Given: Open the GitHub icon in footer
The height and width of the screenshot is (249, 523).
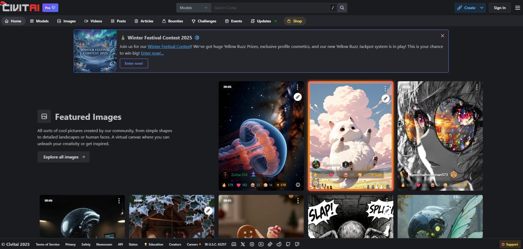Looking at the screenshot, I should (x=288, y=244).
